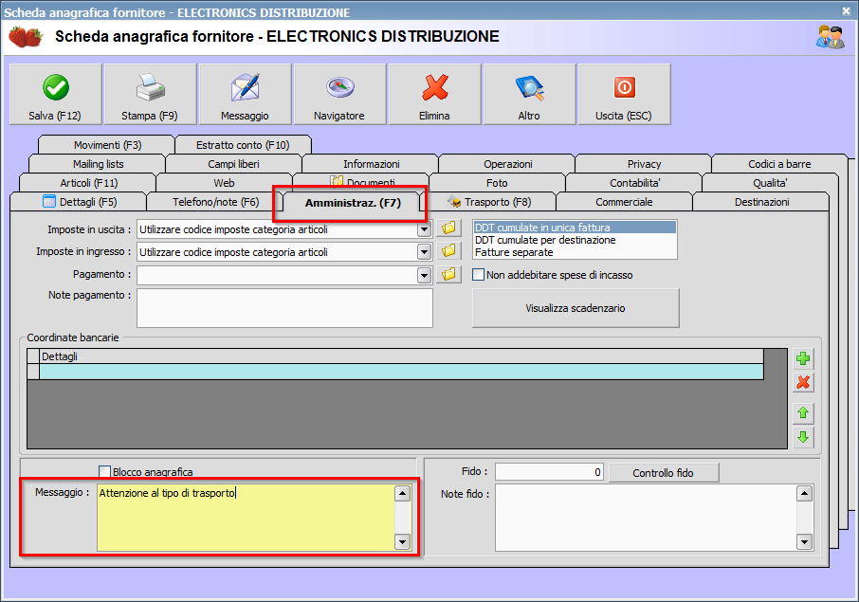Screen dimensions: 859x602
Task: Click the Fido amount field
Action: (549, 472)
